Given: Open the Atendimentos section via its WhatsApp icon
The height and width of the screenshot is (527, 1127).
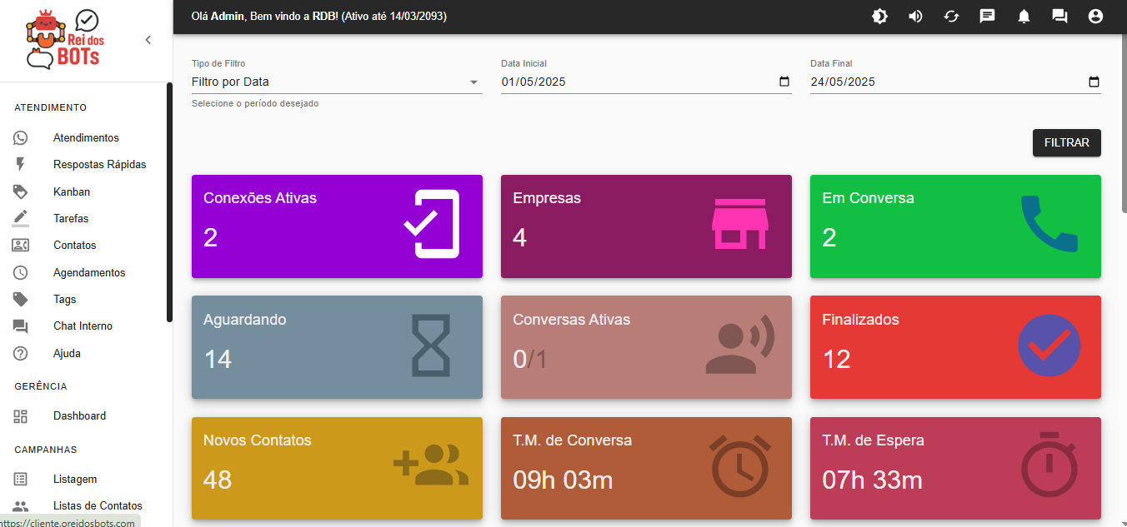Looking at the screenshot, I should click(x=20, y=137).
